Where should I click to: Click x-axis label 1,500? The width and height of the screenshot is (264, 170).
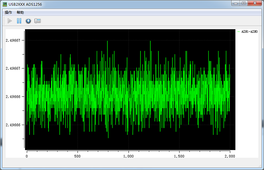(179, 156)
